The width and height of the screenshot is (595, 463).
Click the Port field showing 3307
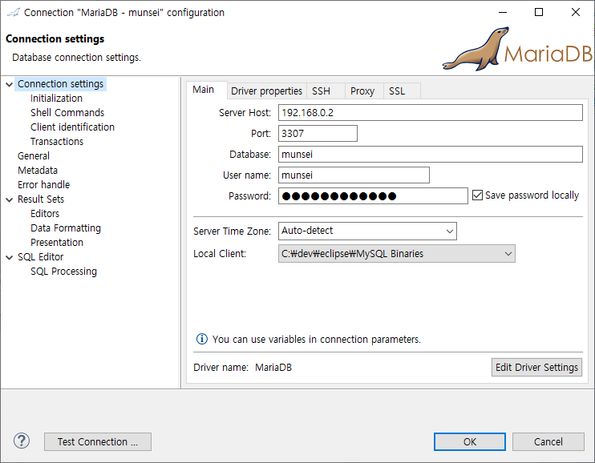click(x=318, y=134)
